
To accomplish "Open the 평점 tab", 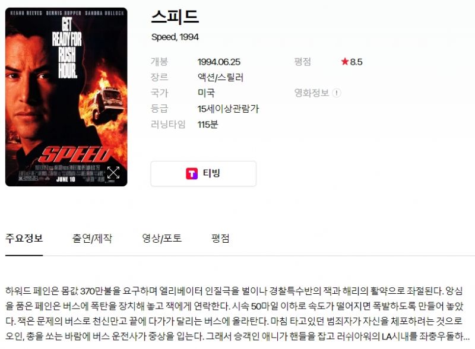I will click(x=220, y=239).
